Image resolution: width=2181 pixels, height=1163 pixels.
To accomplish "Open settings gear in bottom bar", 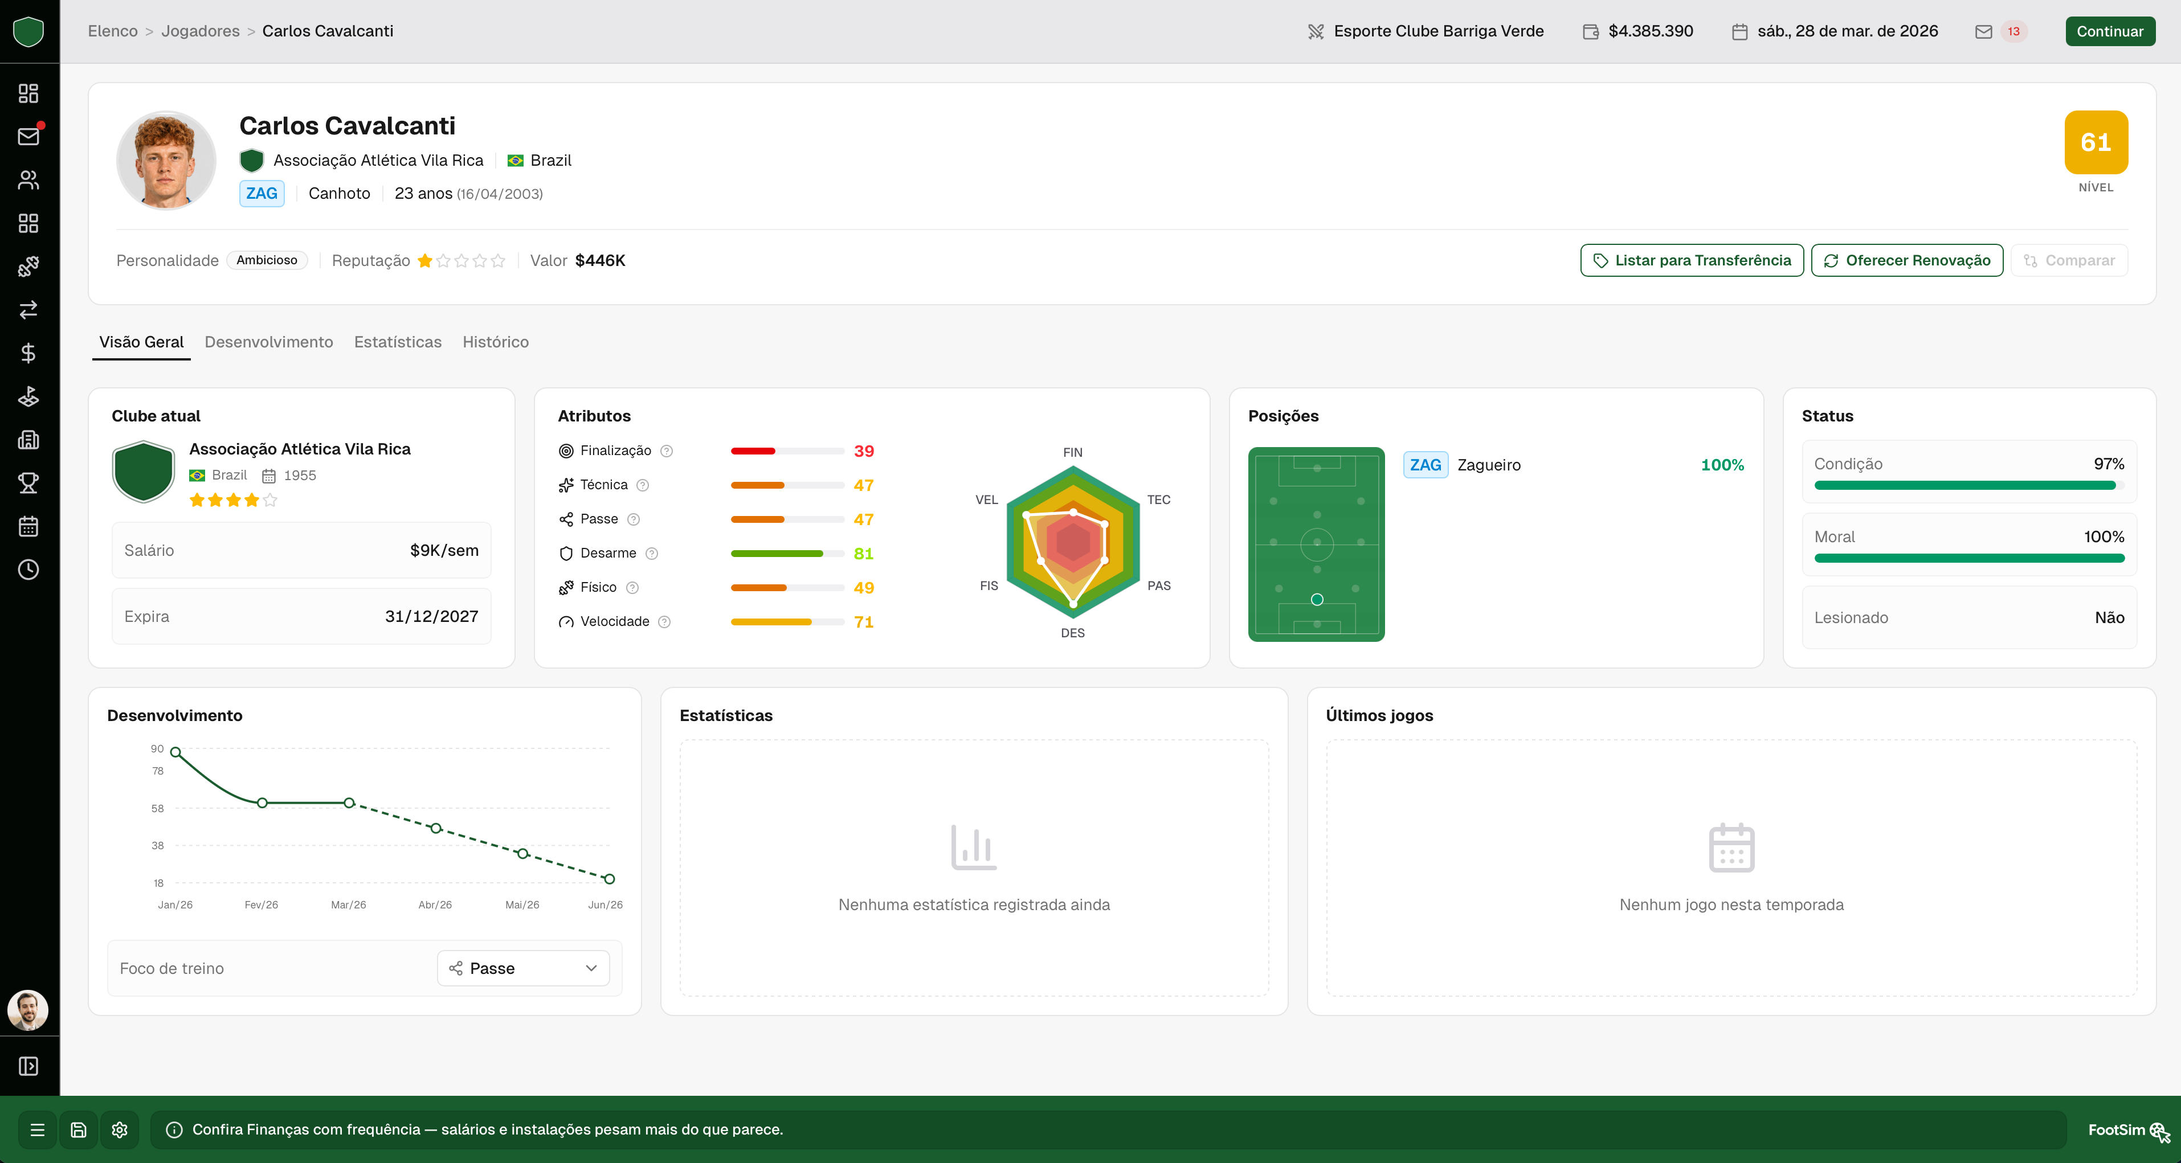I will click(120, 1129).
